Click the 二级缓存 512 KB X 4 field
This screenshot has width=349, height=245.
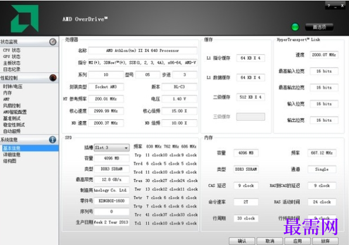[x=251, y=97]
